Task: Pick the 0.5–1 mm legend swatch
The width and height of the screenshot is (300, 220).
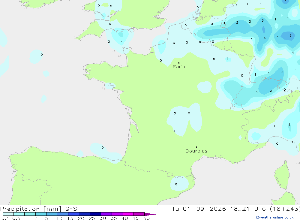Action: click(19, 214)
